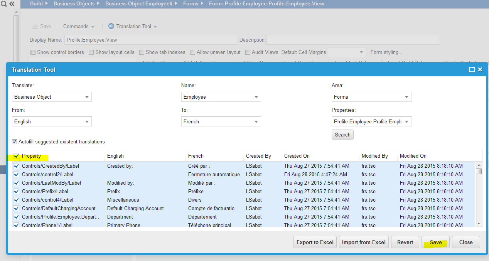Click the Import from Excel button

[364, 242]
